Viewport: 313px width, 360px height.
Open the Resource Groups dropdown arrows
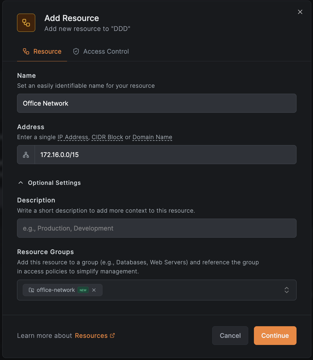(x=287, y=290)
